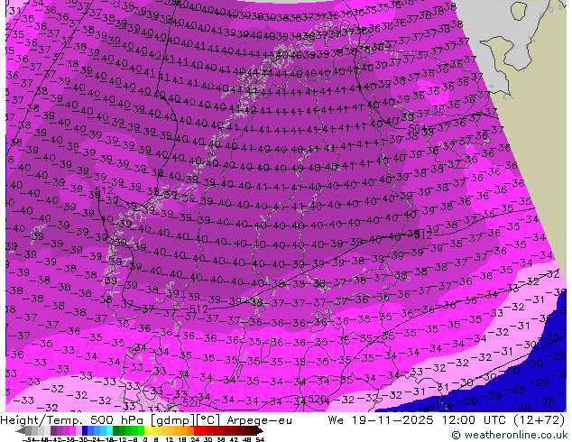Click the legend value '54' label
The height and width of the screenshot is (442, 572).
coord(259,439)
